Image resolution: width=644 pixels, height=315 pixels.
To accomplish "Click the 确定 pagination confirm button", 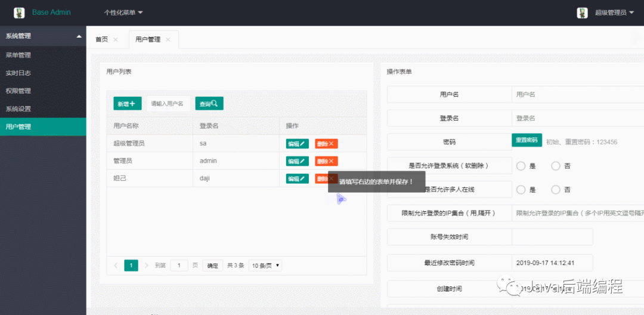I will tap(213, 265).
